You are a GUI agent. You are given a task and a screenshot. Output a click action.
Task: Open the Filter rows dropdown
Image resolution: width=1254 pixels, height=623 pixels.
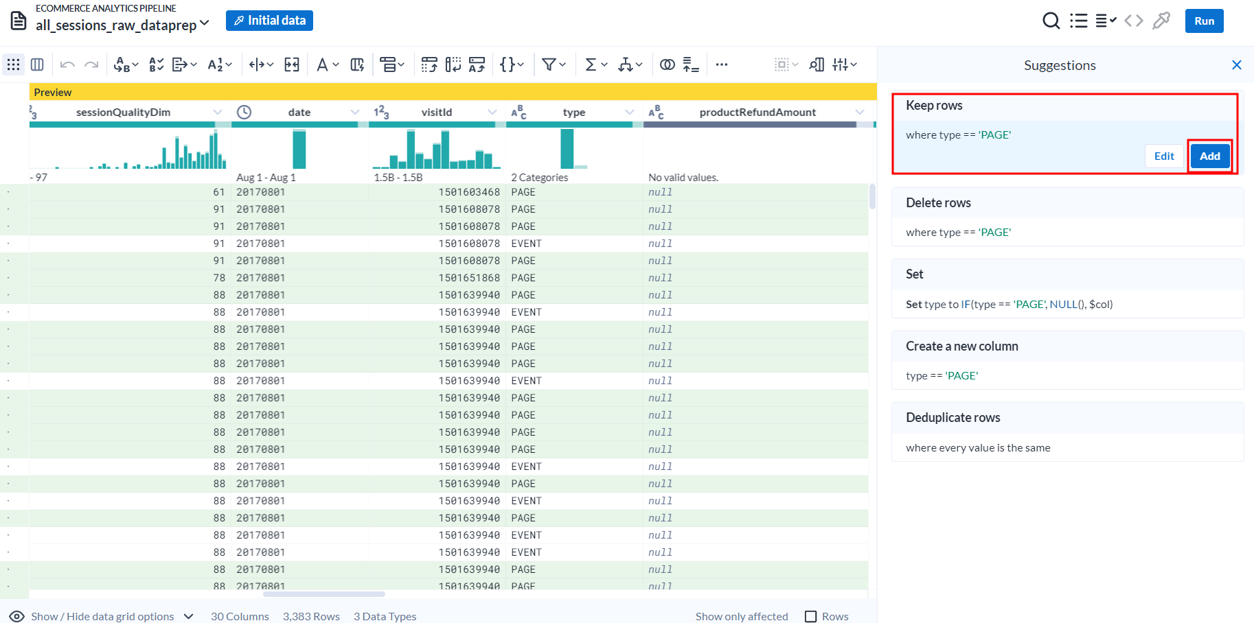pos(554,64)
